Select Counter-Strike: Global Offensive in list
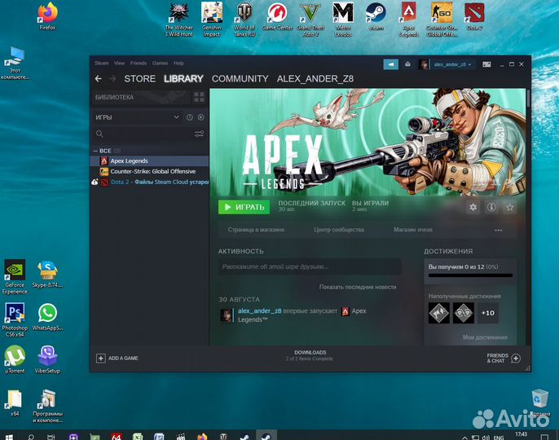Image resolution: width=559 pixels, height=440 pixels. tap(150, 171)
